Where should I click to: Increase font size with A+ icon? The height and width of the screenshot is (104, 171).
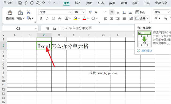(x=90, y=12)
